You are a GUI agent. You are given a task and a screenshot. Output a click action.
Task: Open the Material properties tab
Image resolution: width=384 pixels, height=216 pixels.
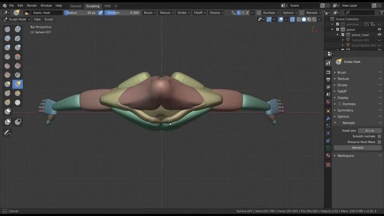pos(328,155)
